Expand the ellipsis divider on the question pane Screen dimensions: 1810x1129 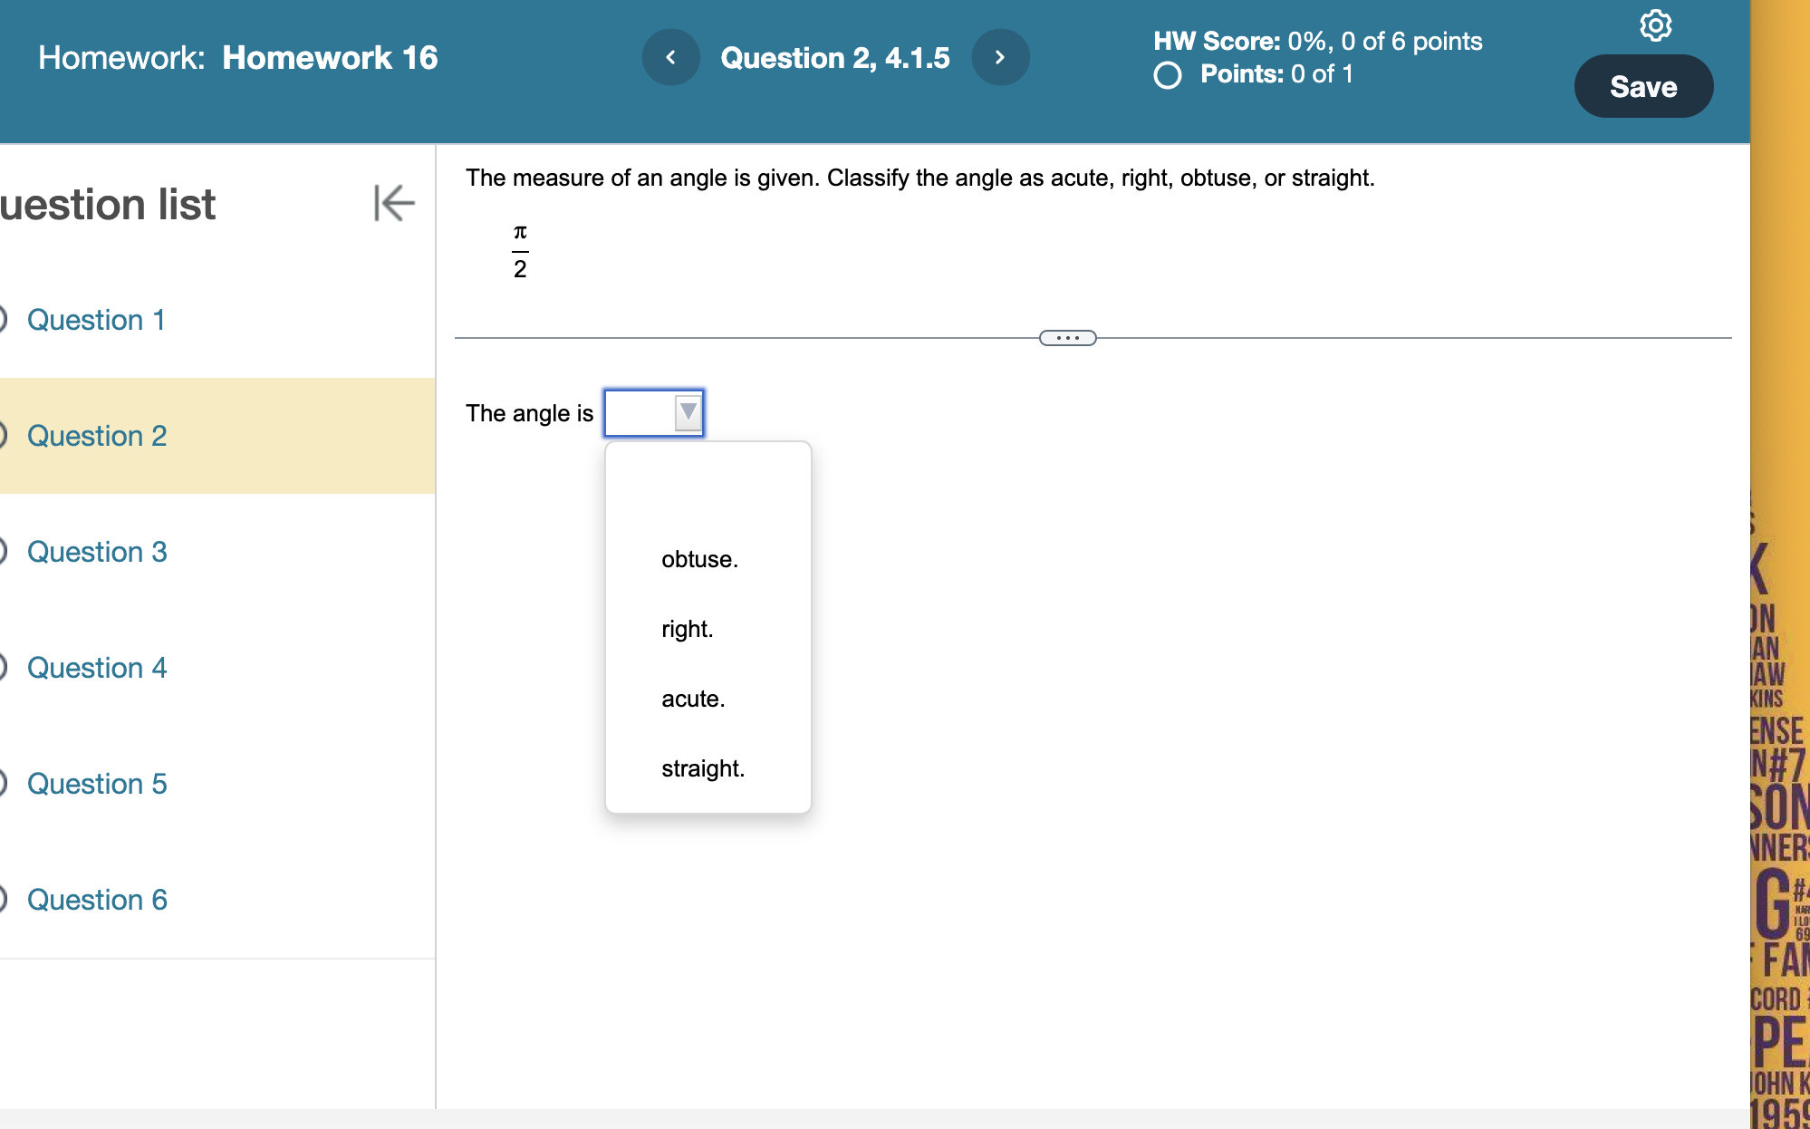pos(1066,337)
